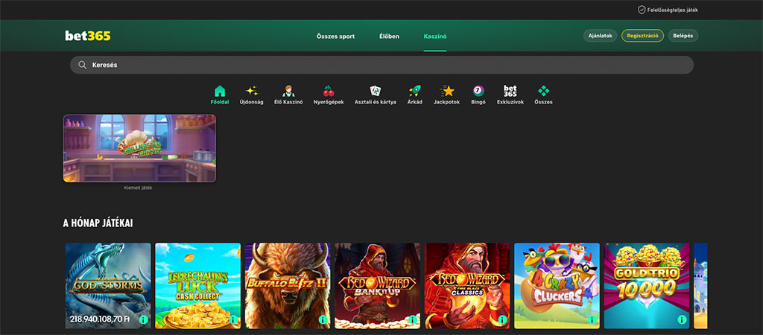Viewport: 763px width, 335px height.
Task: Show info for Age of the Gods God of Storms
Action: (144, 319)
